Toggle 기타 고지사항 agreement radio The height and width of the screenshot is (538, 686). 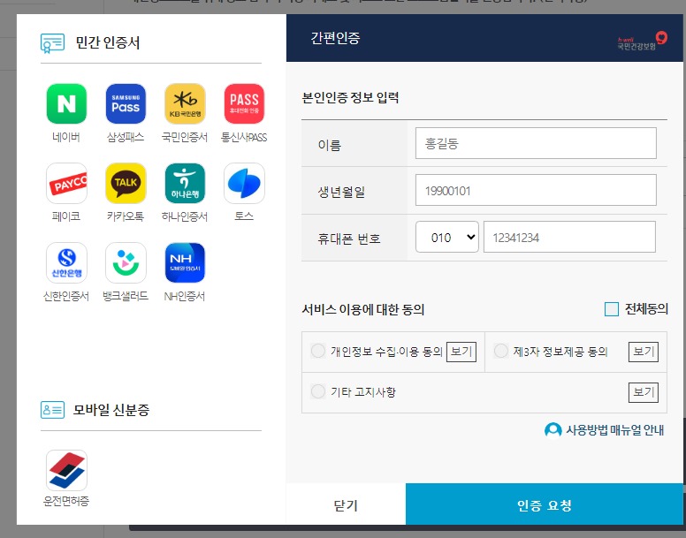click(318, 391)
